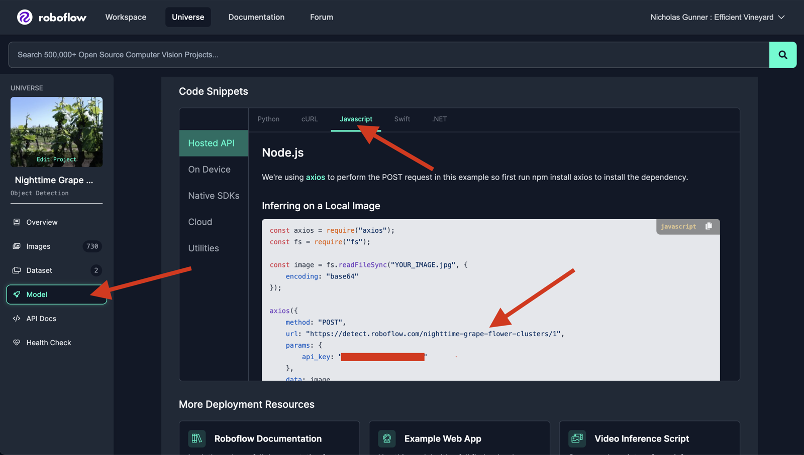
Task: Click the javascript language label
Action: click(678, 226)
